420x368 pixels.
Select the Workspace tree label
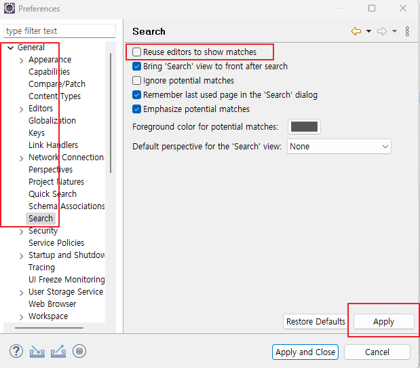coord(48,316)
